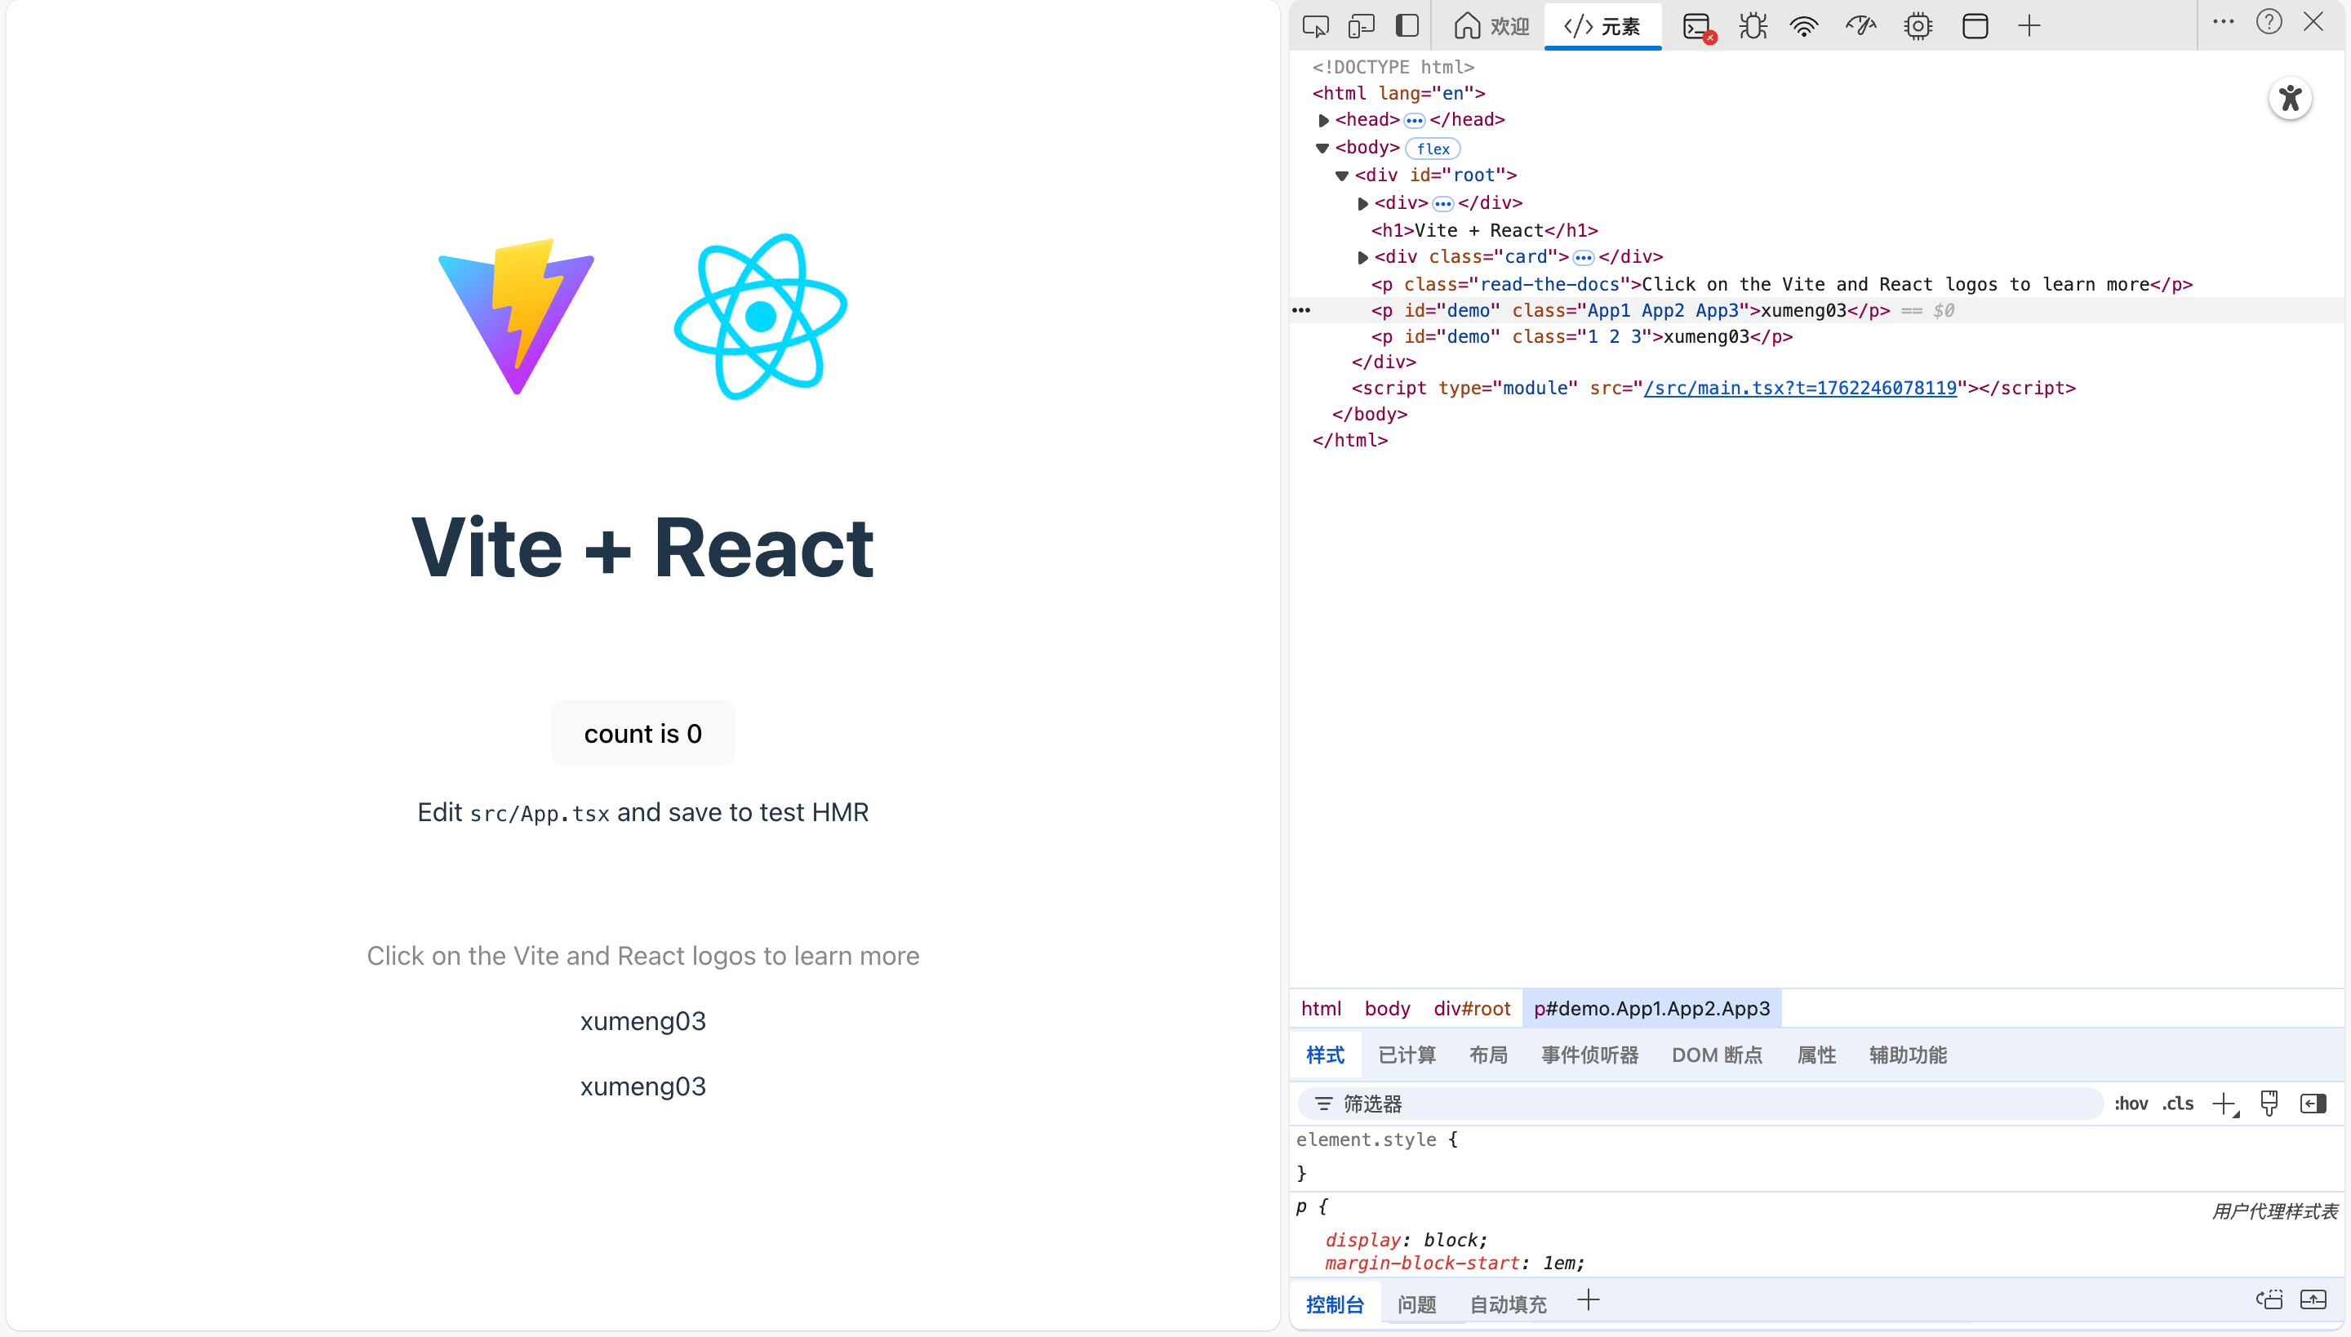Open the Sources bug debugger icon

pos(1752,26)
